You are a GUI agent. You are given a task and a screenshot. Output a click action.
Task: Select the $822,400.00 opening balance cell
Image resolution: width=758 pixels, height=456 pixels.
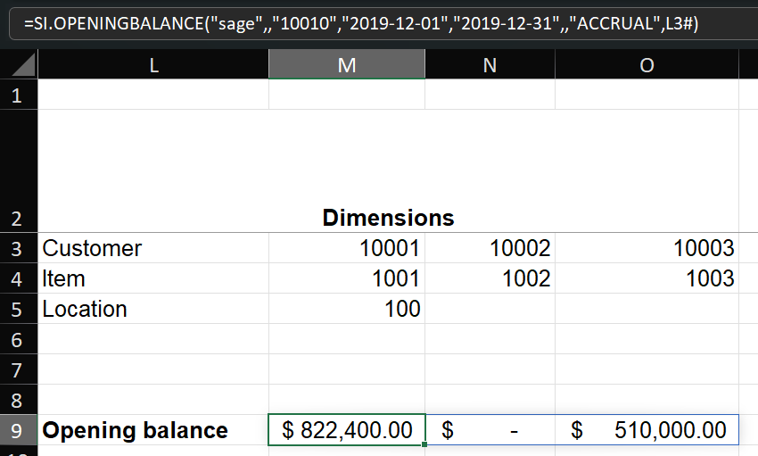pos(347,430)
